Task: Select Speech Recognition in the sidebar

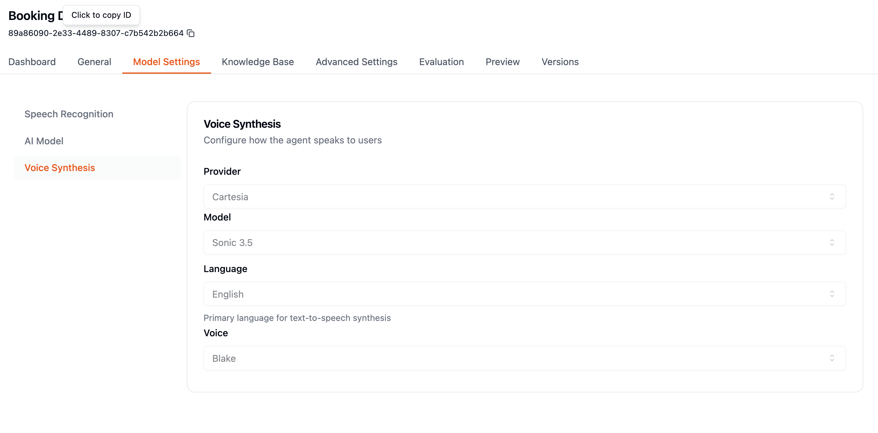Action: coord(97,114)
